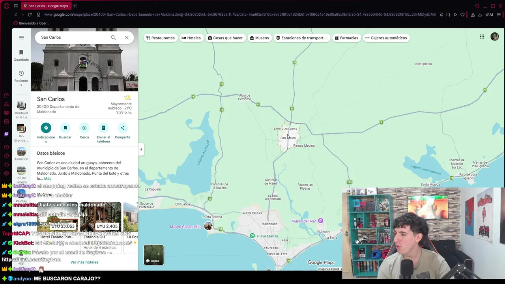Click the Laguna José Ignacio map label

pos(425,169)
